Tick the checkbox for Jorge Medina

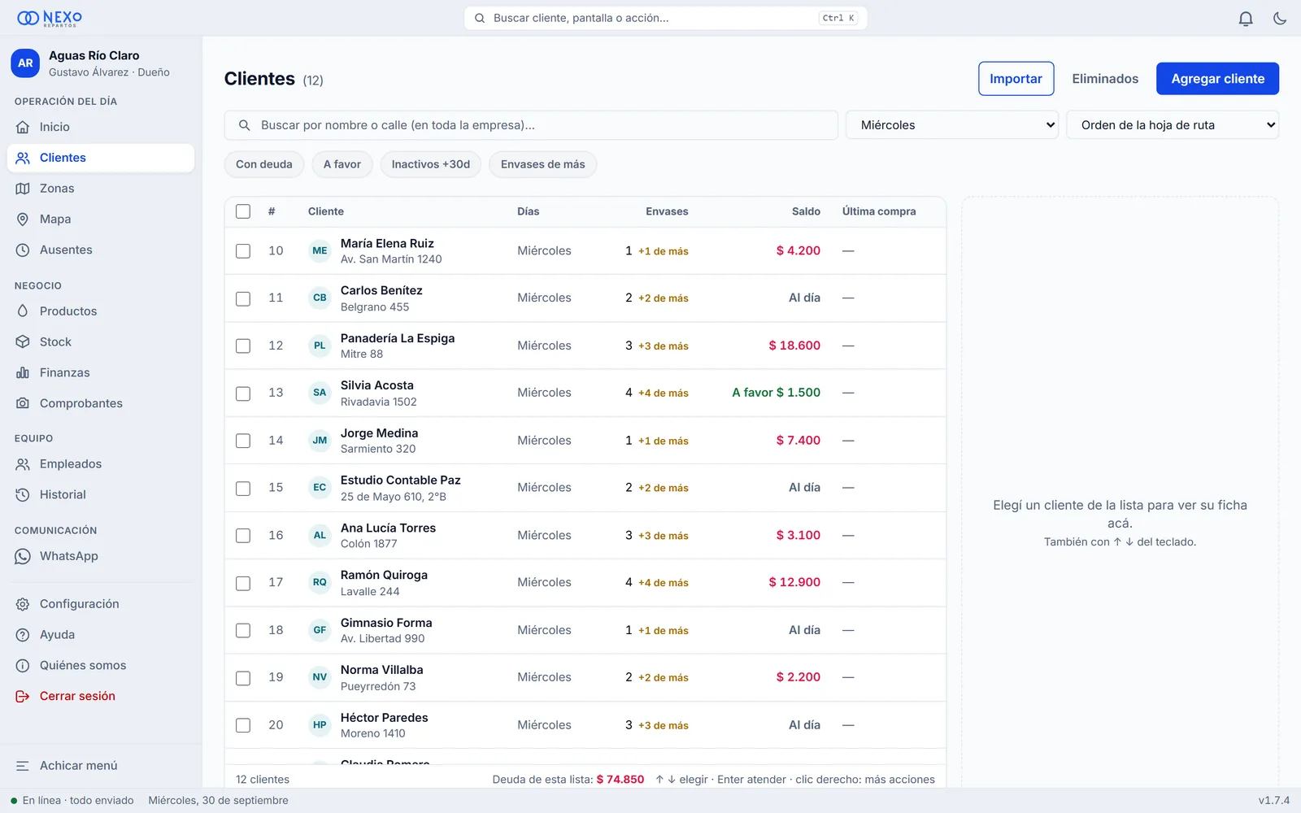[243, 441]
